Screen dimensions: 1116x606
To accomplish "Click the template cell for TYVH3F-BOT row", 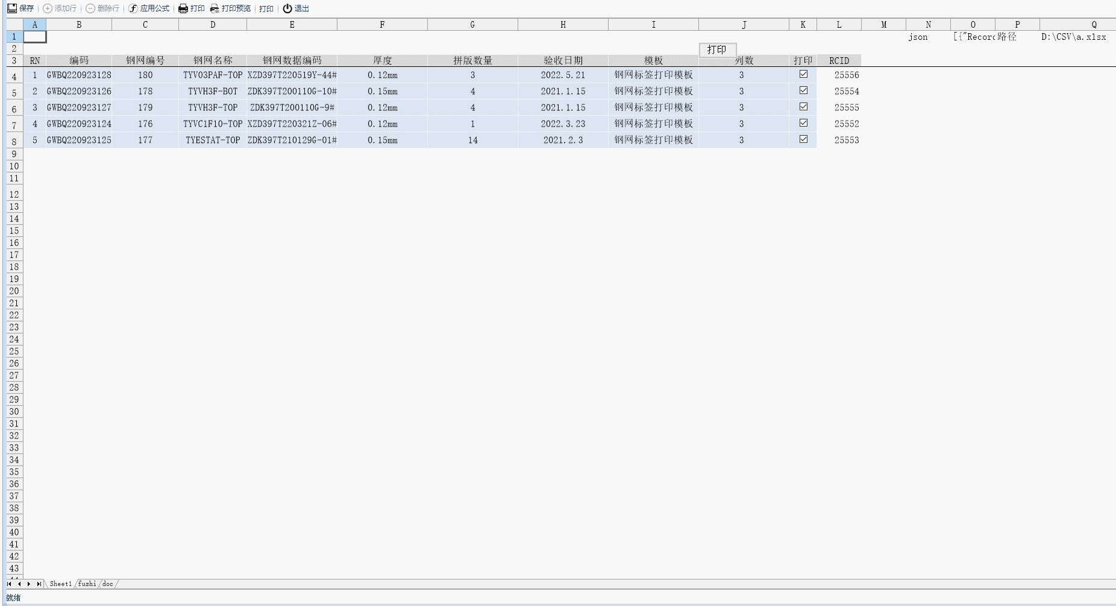I will [653, 91].
